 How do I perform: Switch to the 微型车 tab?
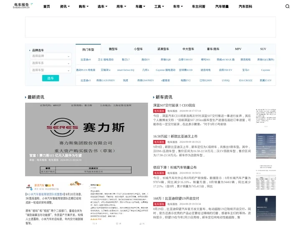tap(113, 49)
